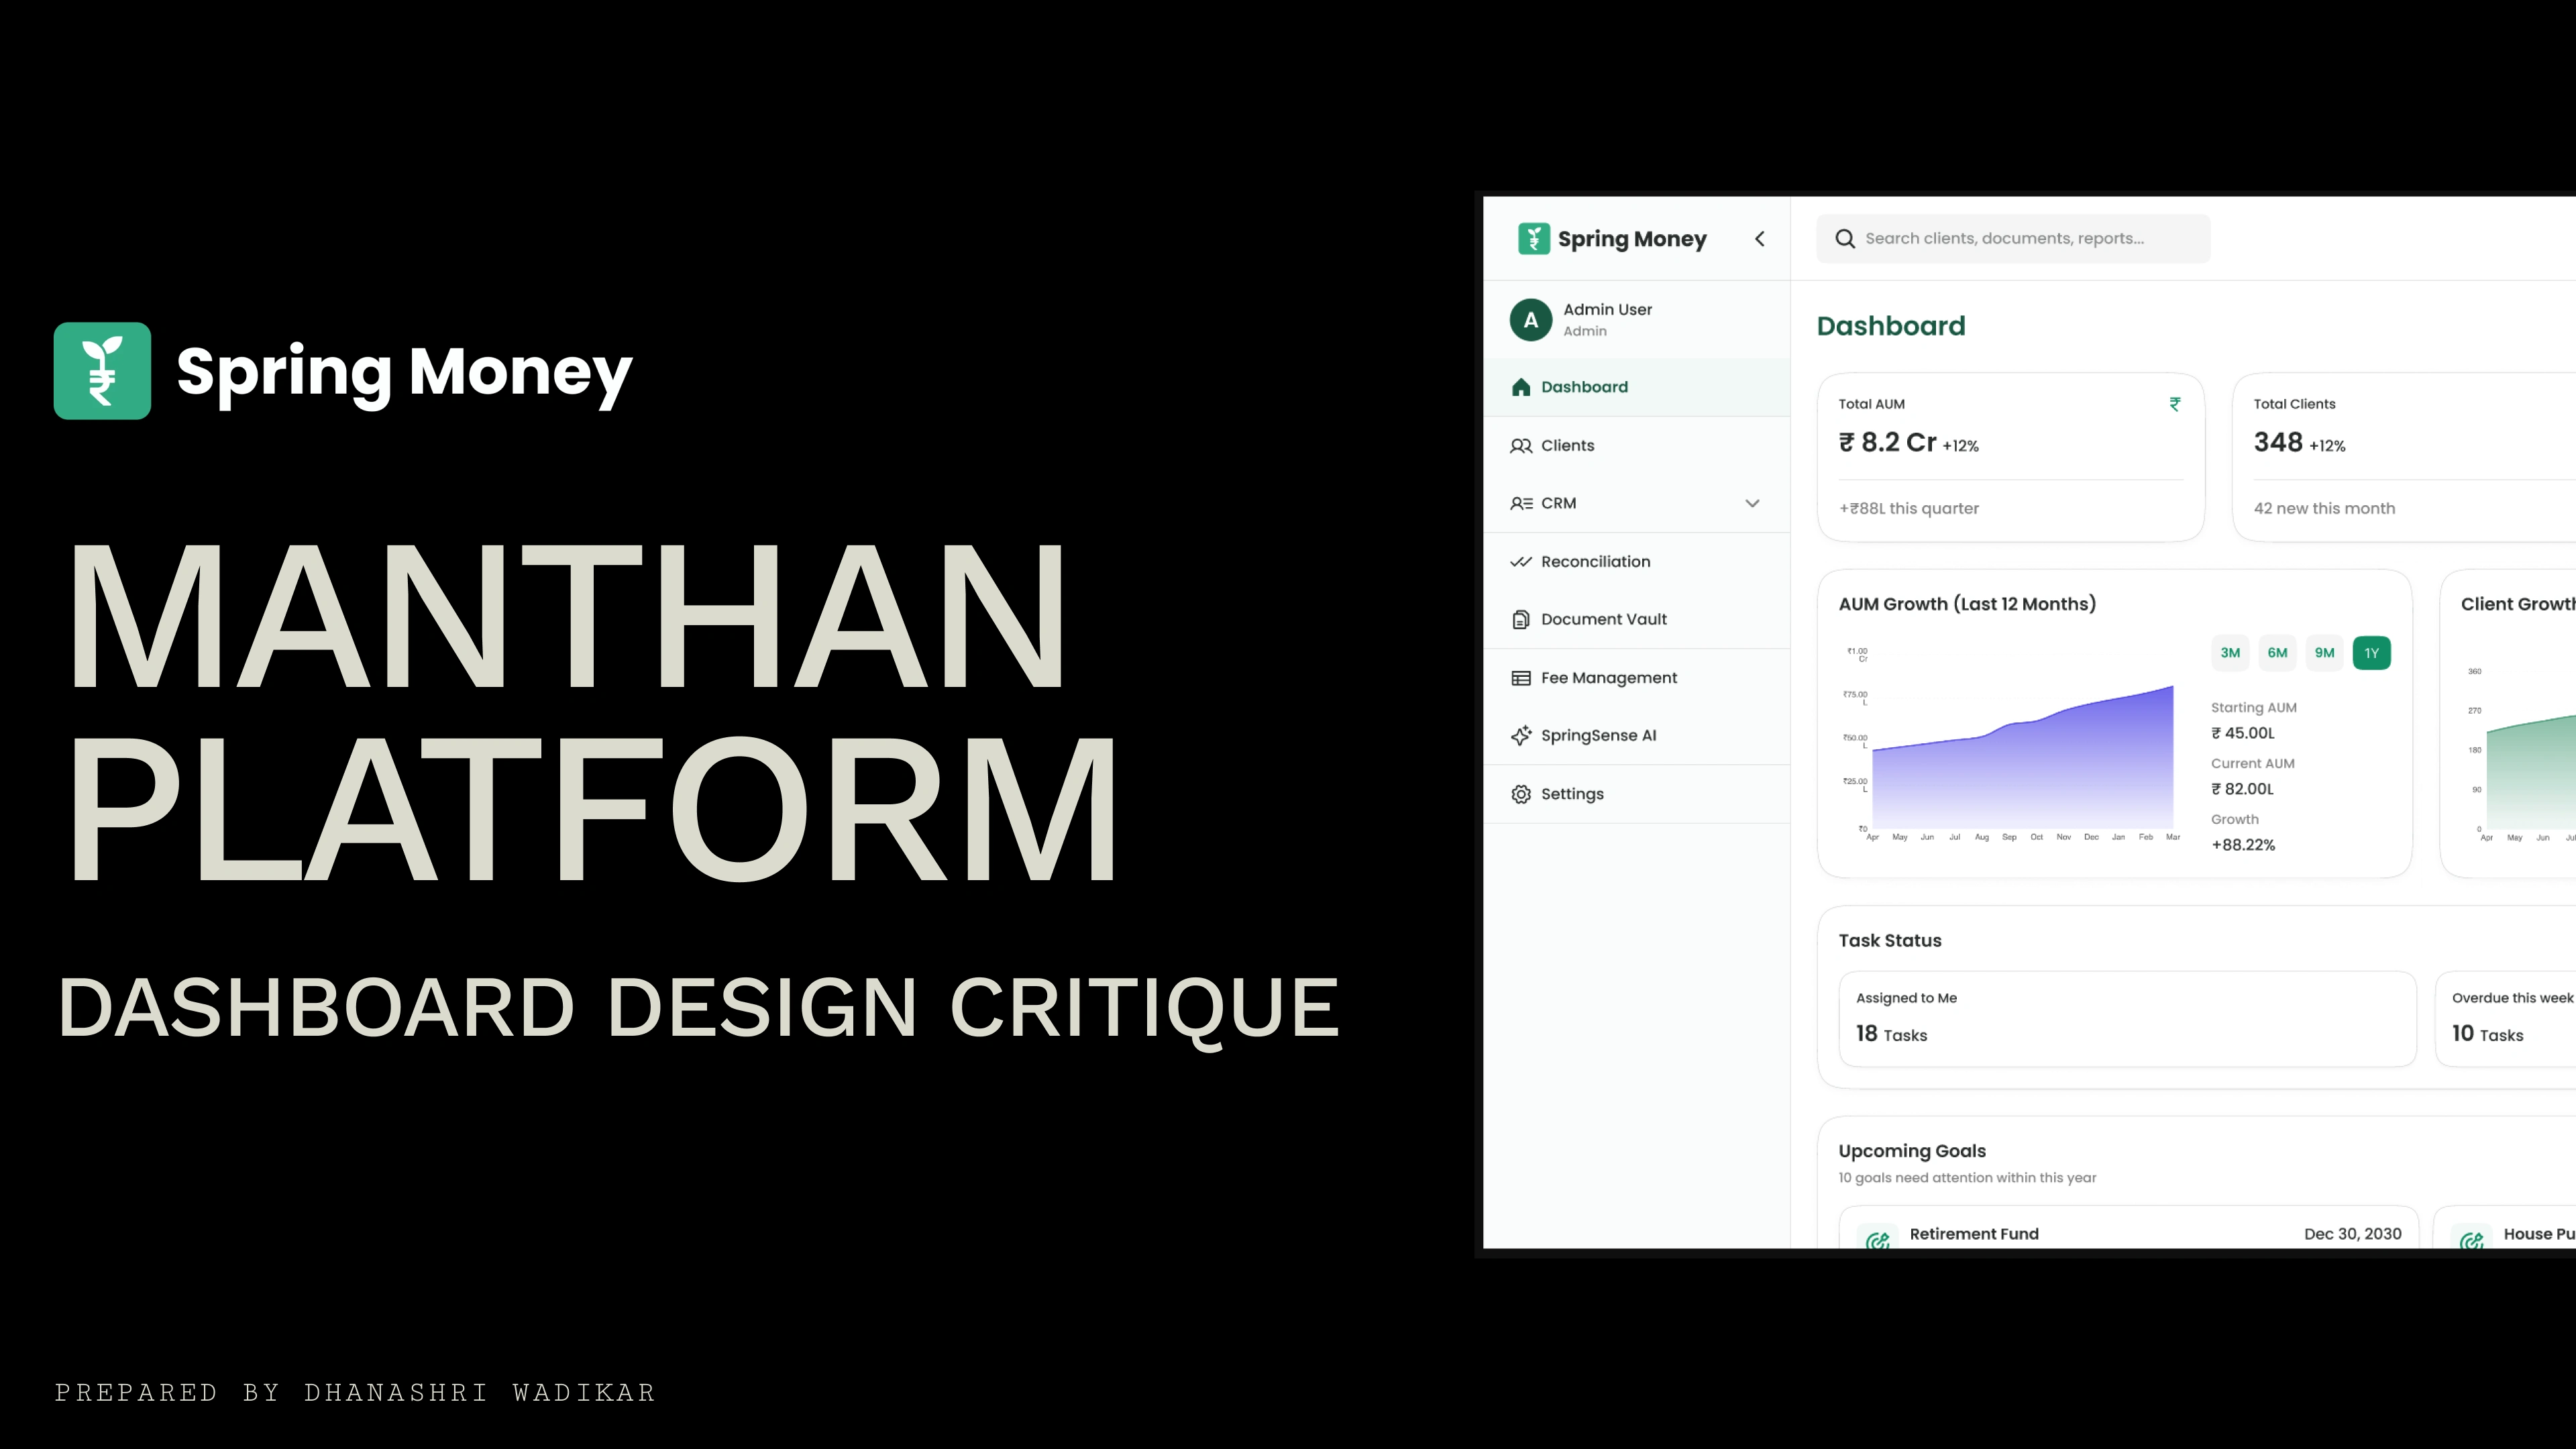Click the rupee icon on Total AUM card
The height and width of the screenshot is (1449, 2576).
coord(2174,404)
